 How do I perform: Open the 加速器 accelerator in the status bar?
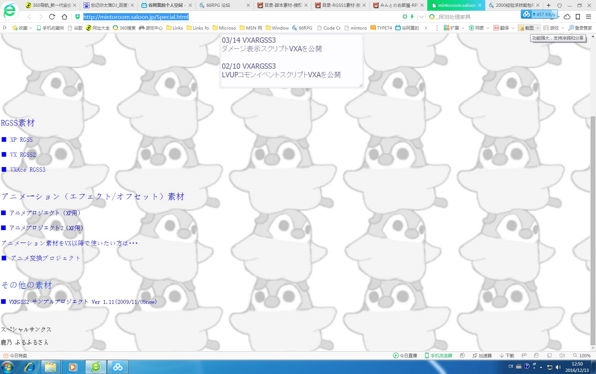482,355
